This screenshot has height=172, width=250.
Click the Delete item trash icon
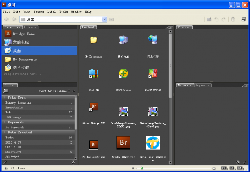233,19
